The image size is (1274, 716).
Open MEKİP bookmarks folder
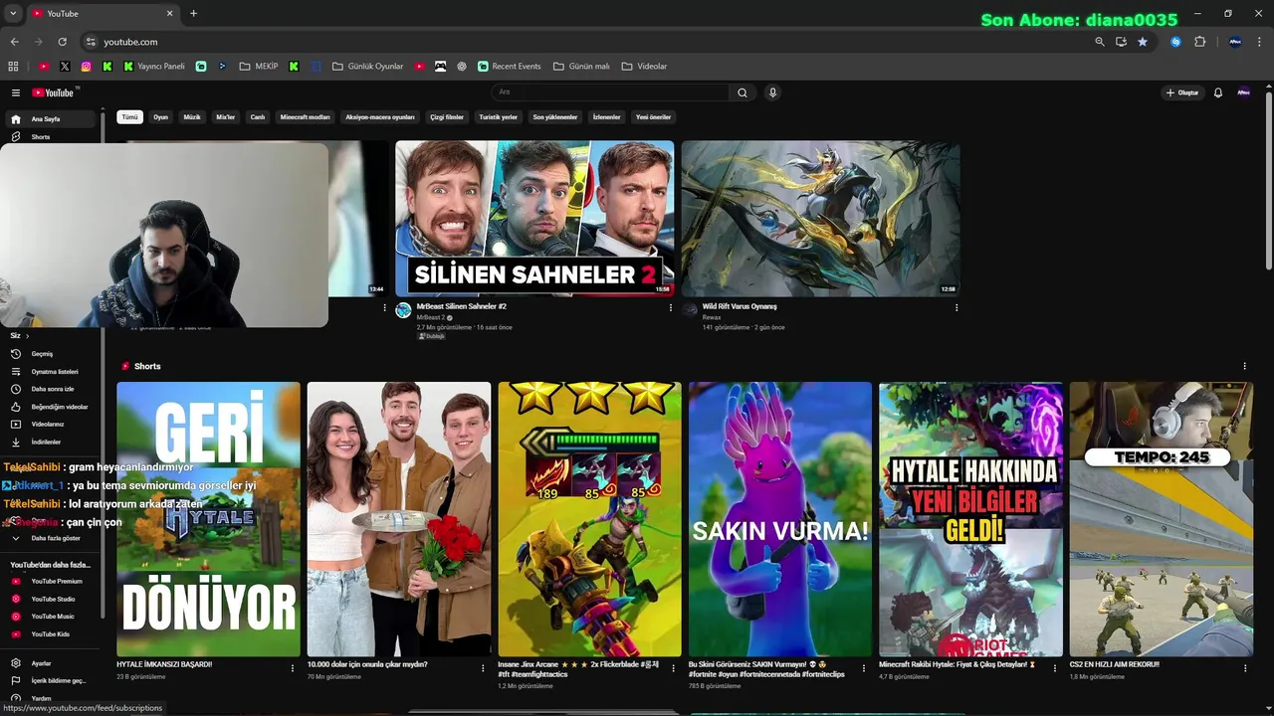coord(259,67)
